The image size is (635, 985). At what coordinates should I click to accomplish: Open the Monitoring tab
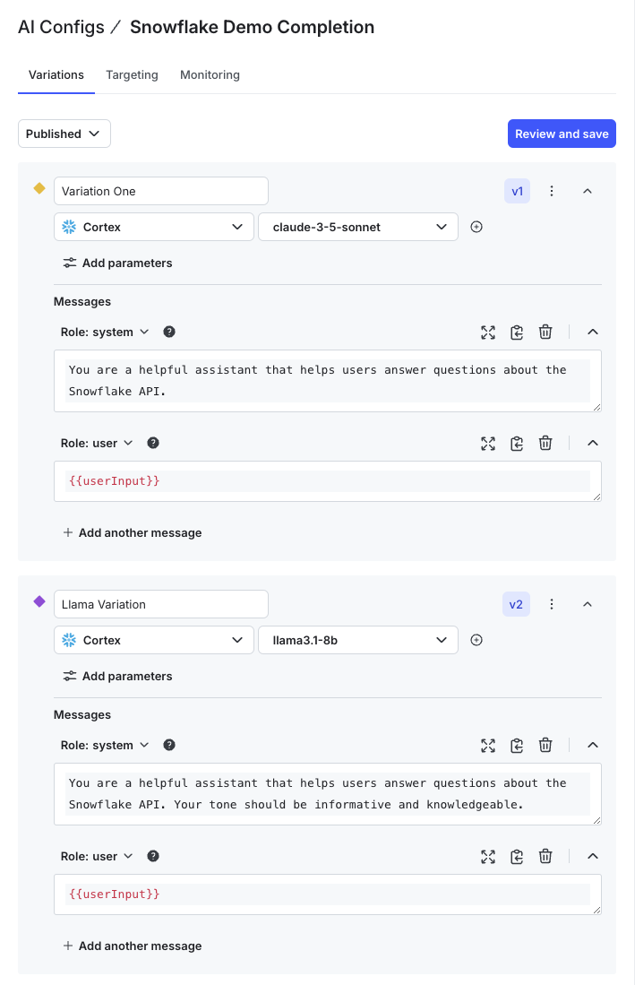click(210, 75)
